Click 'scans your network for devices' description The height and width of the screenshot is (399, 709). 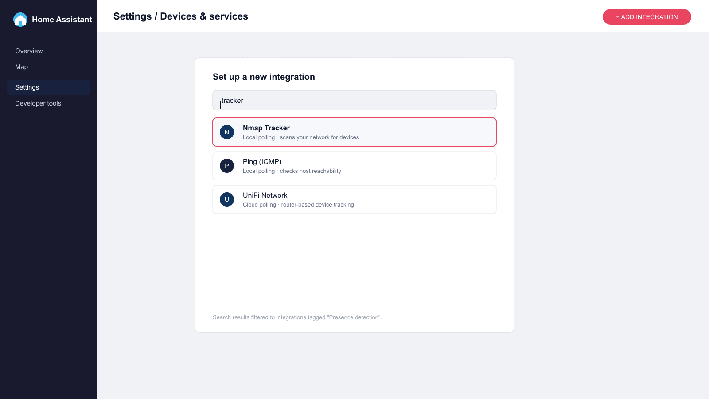(x=319, y=137)
